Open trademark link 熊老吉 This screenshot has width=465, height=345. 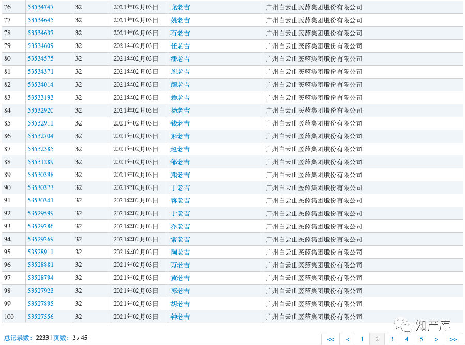coord(180,175)
